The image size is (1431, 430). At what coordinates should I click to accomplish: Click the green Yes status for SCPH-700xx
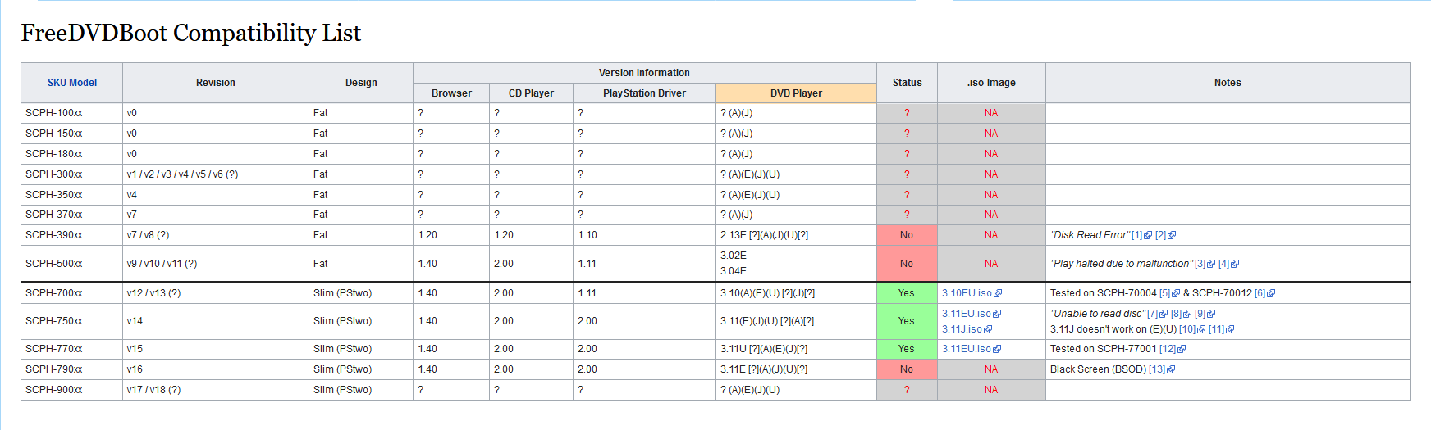(x=907, y=293)
